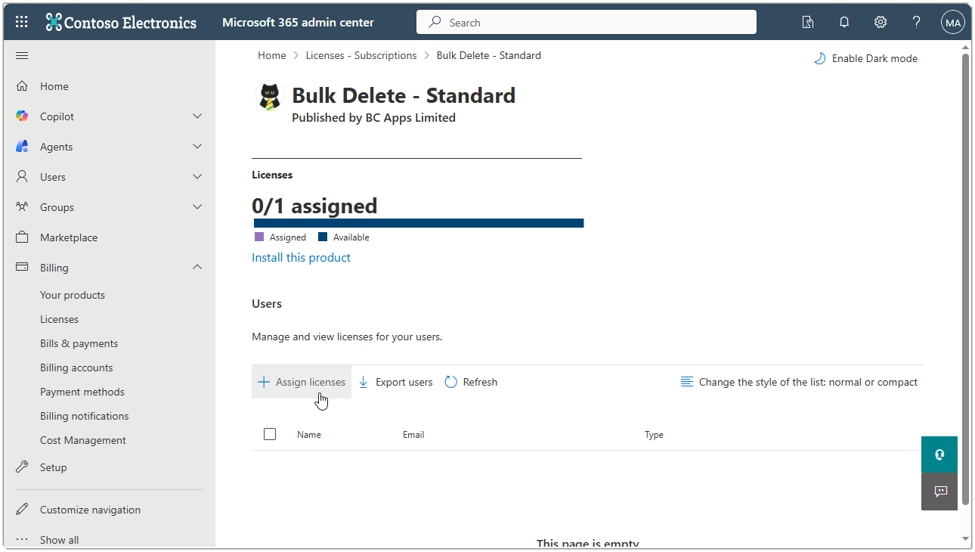The width and height of the screenshot is (975, 552).
Task: Open the app launcher grid
Action: (20, 21)
